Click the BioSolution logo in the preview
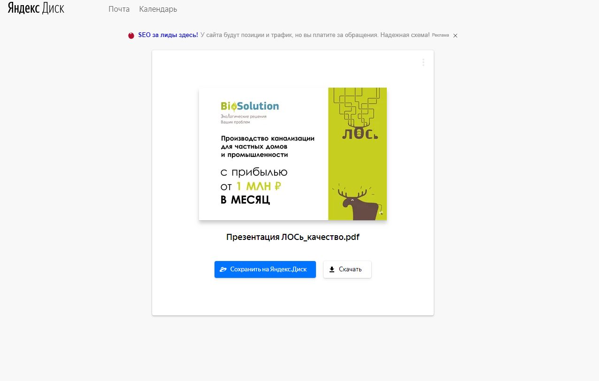Viewport: 599px width, 381px height. (250, 106)
